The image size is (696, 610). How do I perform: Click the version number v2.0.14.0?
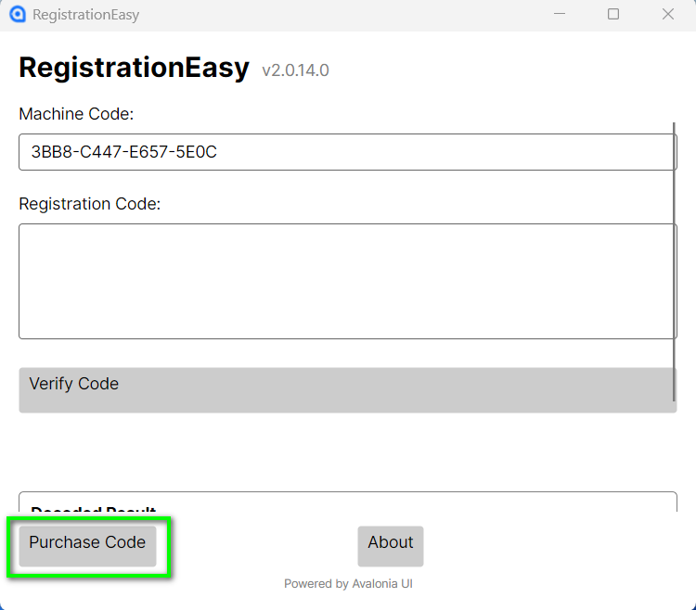(x=295, y=70)
